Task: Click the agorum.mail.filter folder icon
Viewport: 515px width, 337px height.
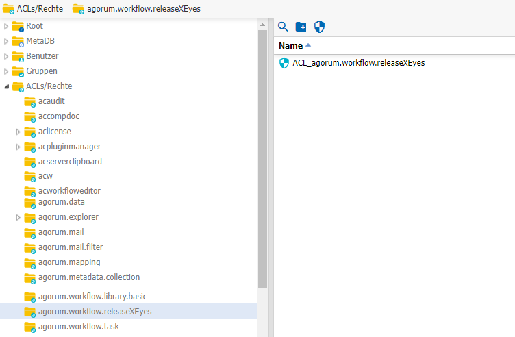Action: [x=30, y=248]
